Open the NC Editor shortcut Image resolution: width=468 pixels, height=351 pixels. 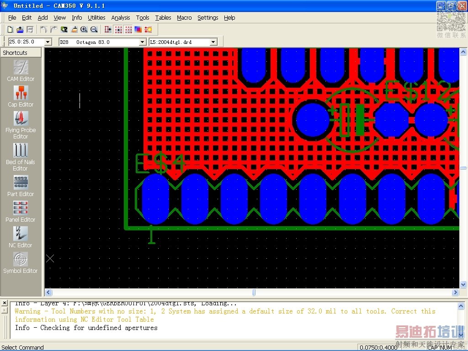click(21, 237)
